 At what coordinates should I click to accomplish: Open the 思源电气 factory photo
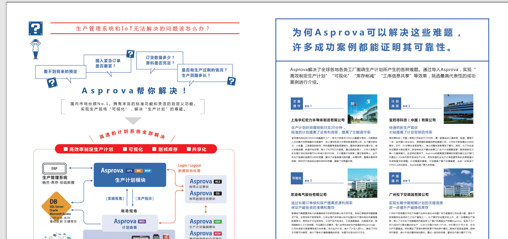[x=362, y=183]
